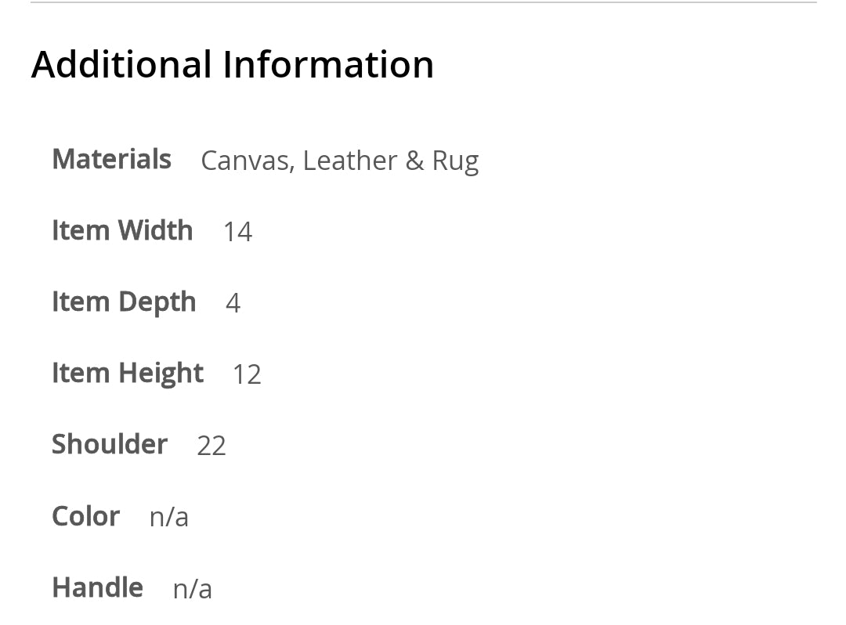Select the Shoulder label
Viewport: 846px width, 625px height.
tap(110, 444)
